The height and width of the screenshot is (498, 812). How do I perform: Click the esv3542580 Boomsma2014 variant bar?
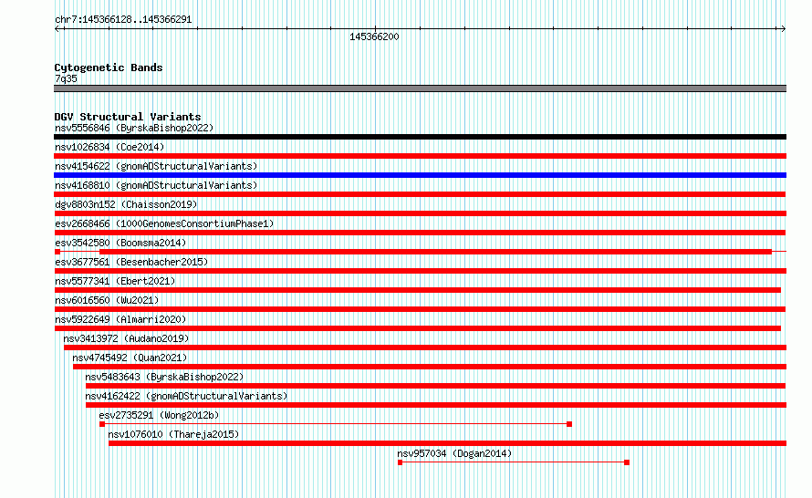pos(420,252)
